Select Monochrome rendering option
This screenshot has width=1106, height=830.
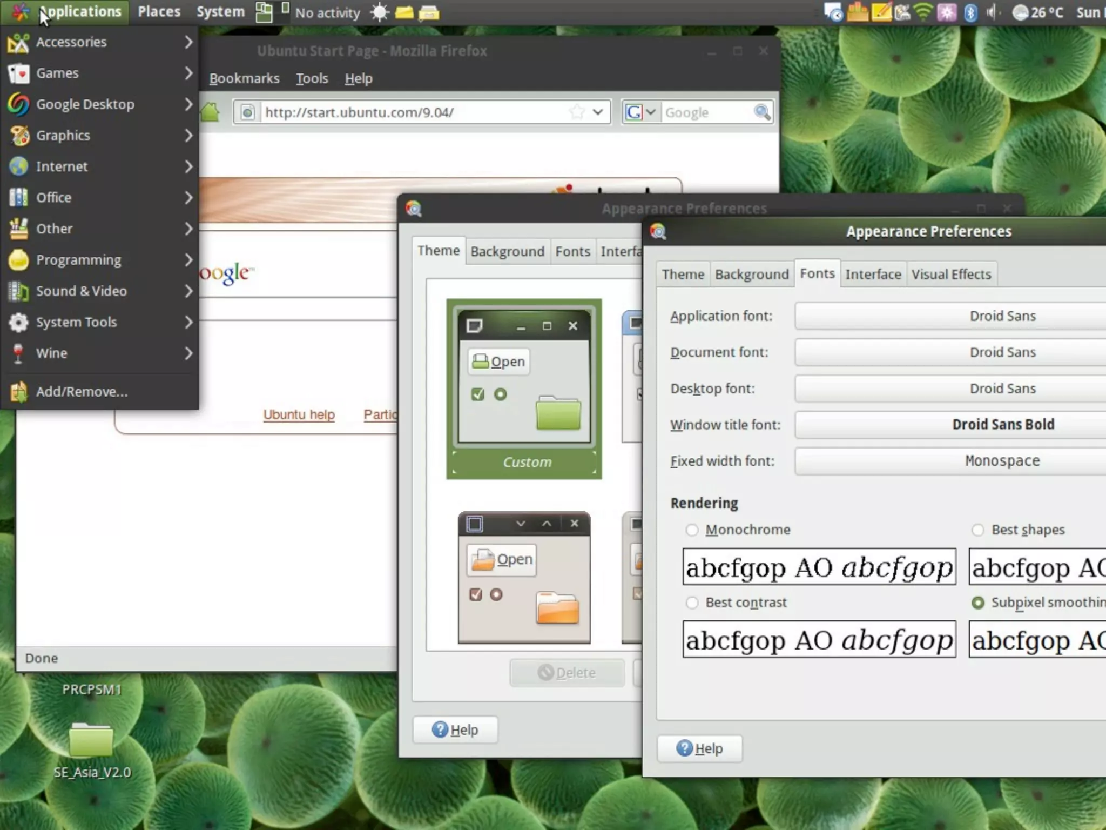(692, 530)
